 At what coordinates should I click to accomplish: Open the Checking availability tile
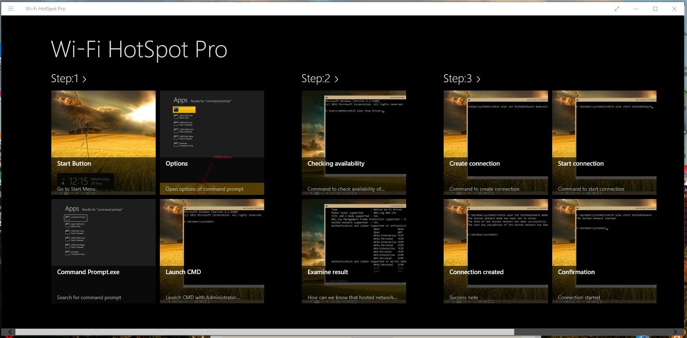point(354,143)
